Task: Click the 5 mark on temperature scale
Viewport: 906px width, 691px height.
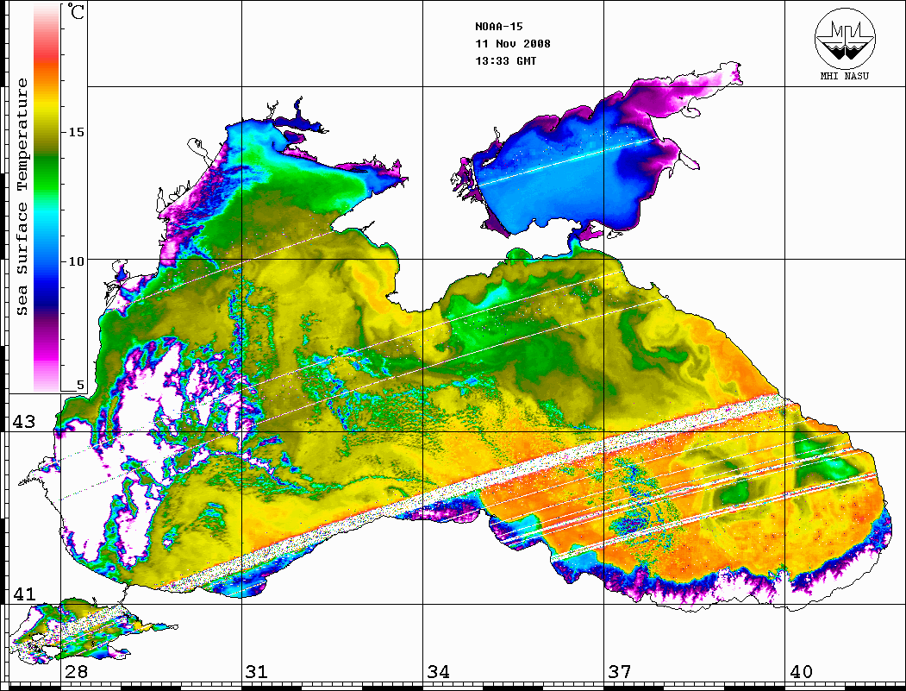Action: pos(80,385)
